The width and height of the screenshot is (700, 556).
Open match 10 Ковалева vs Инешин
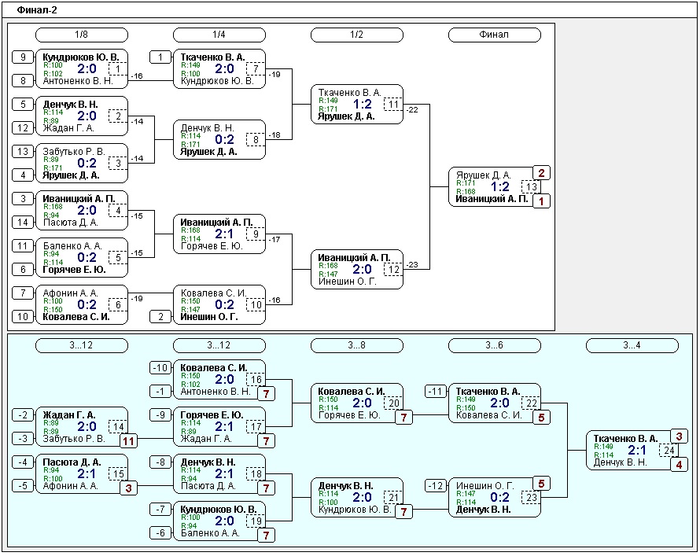[219, 305]
